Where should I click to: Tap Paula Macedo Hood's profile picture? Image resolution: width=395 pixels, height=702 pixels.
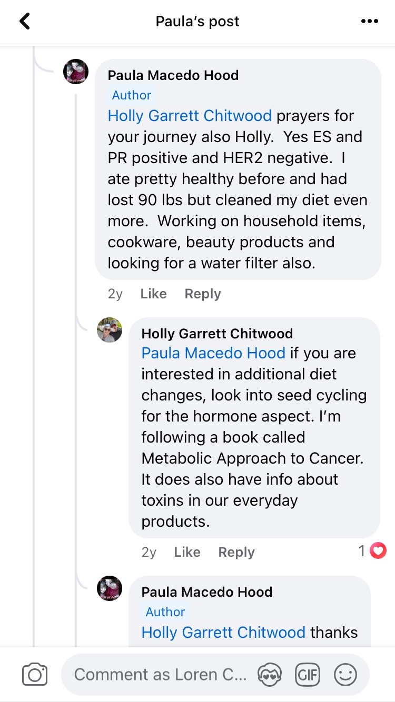click(x=76, y=71)
